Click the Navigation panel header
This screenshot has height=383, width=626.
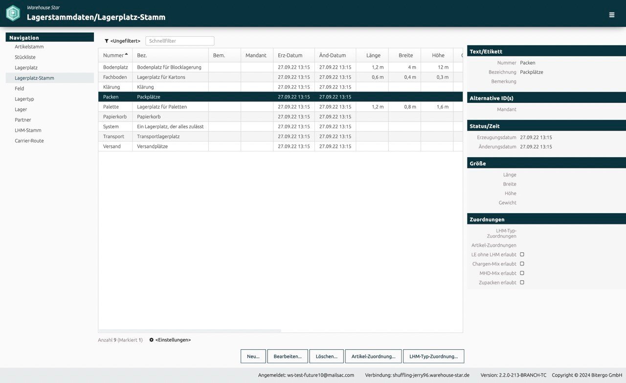click(50, 37)
